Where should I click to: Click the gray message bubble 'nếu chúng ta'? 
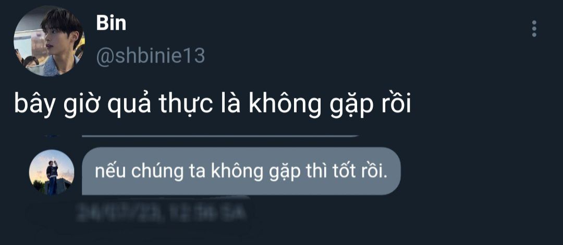click(x=241, y=171)
